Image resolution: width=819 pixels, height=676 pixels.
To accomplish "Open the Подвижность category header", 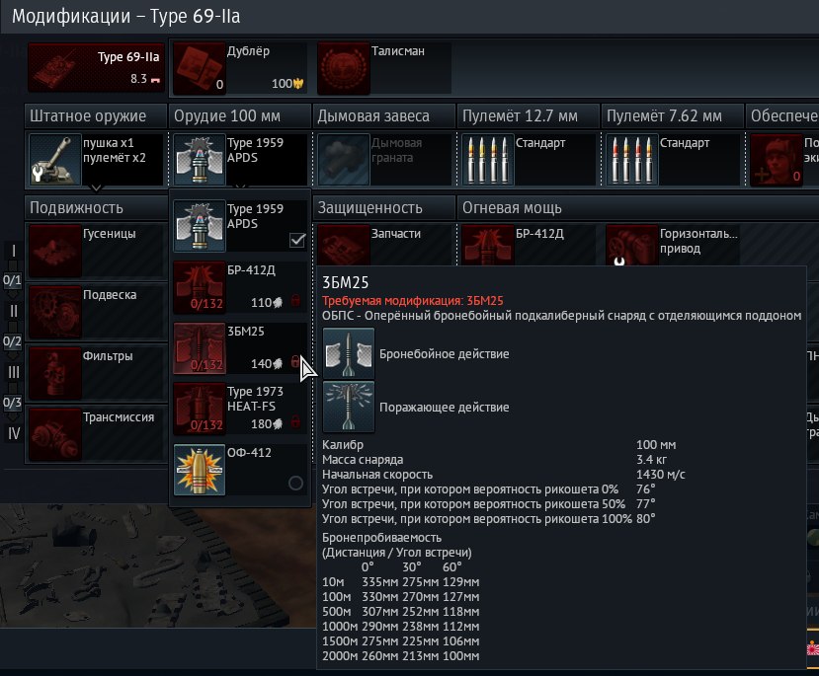I will click(96, 207).
